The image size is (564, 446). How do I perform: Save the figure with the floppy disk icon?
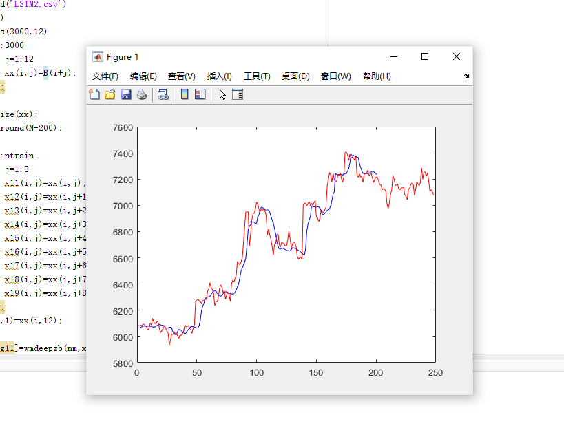coord(126,94)
